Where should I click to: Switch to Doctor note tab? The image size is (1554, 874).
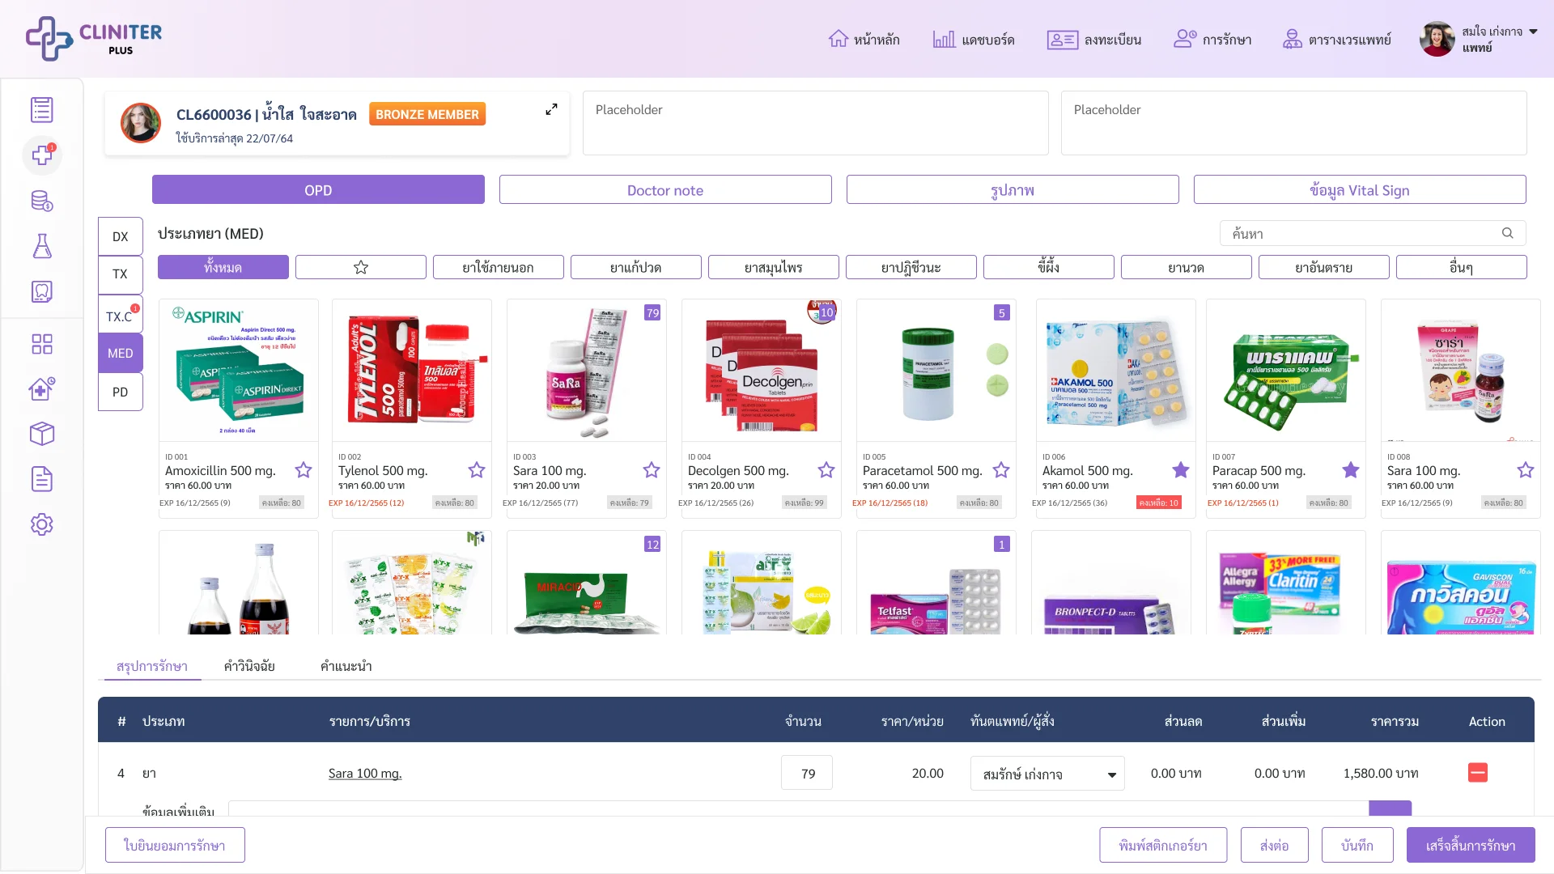tap(665, 190)
